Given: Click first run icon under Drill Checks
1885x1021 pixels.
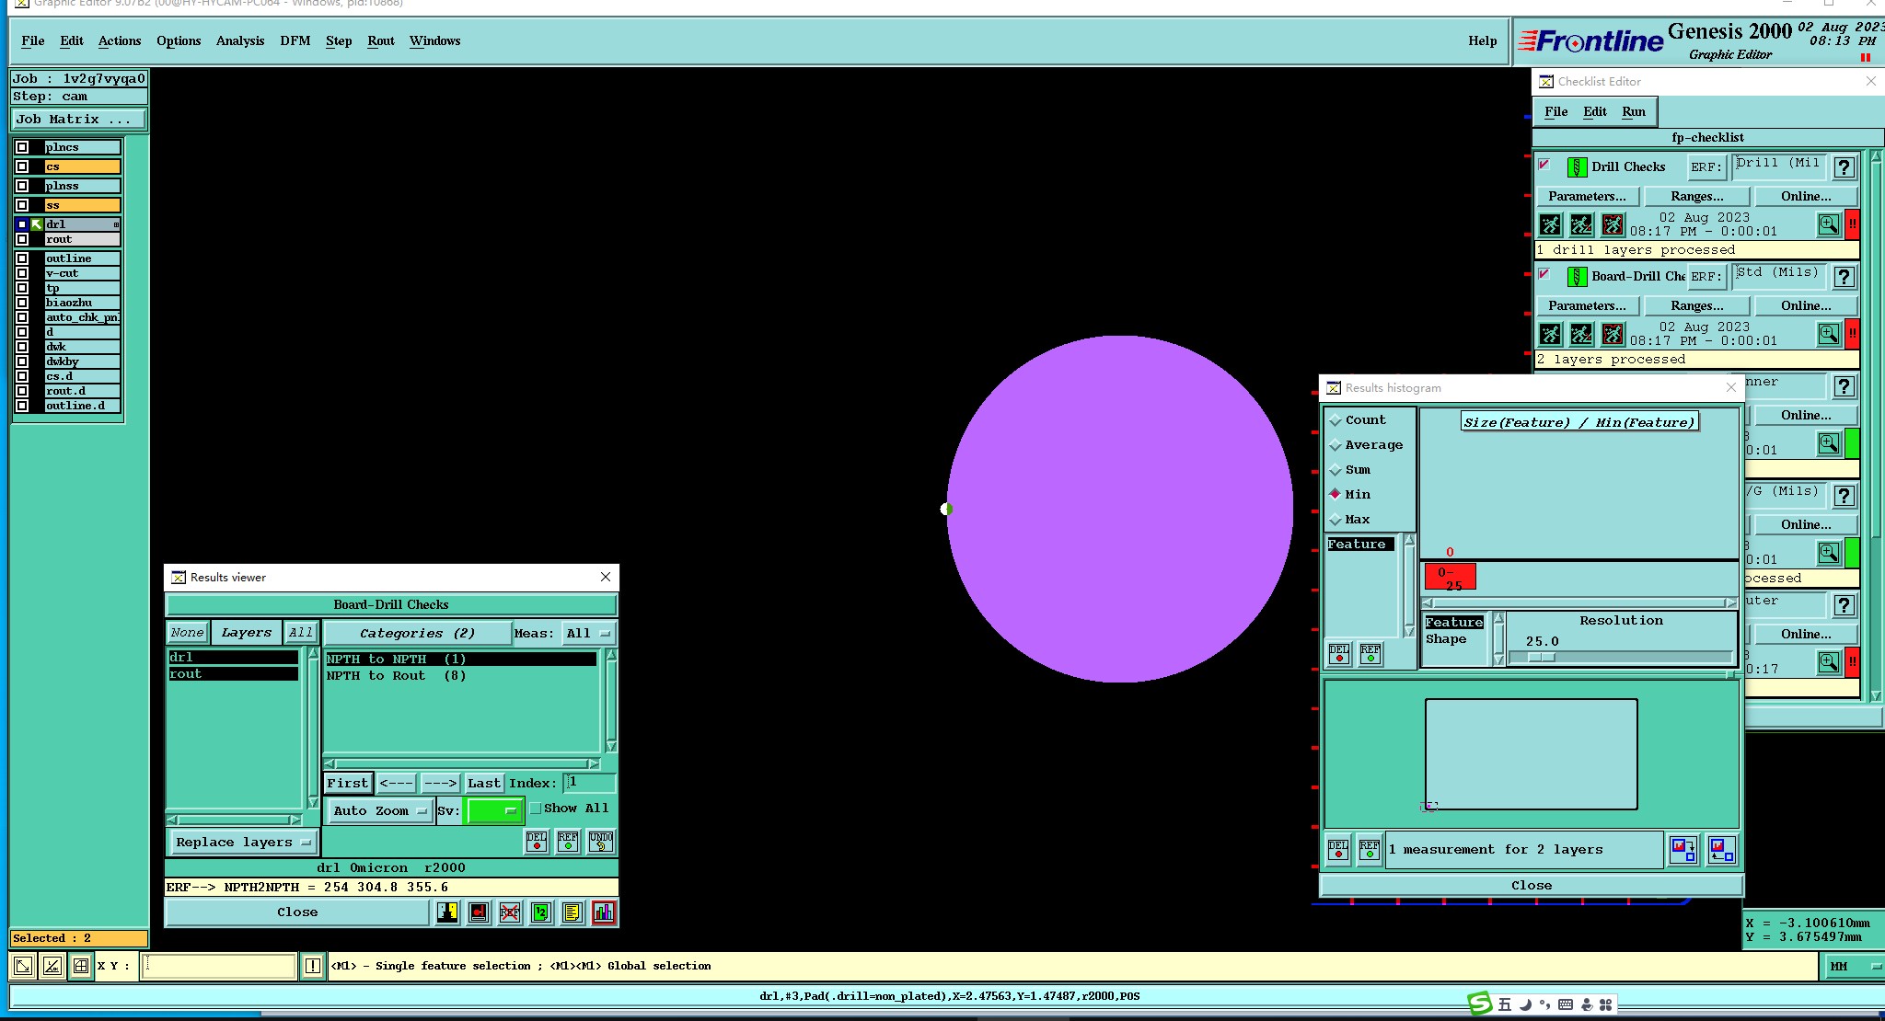Looking at the screenshot, I should 1551,224.
